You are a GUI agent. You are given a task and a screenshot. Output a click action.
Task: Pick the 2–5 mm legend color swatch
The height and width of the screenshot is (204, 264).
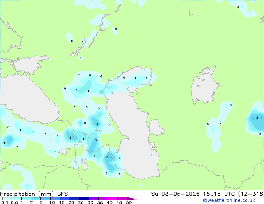click(x=36, y=199)
